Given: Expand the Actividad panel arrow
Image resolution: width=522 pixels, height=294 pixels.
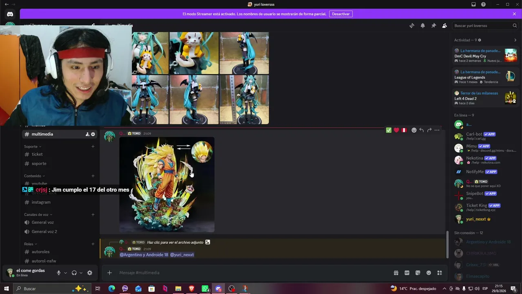Looking at the screenshot, I should 515,40.
